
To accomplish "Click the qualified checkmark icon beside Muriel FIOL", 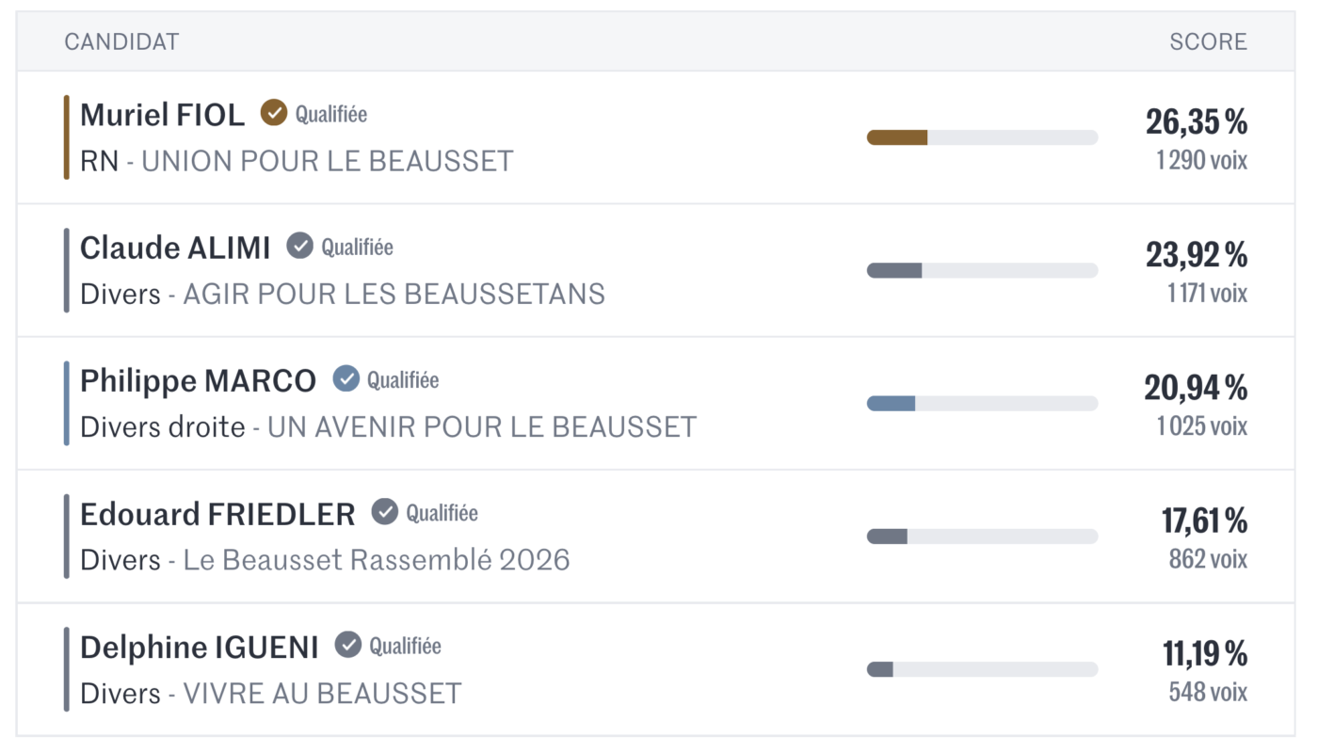I will click(273, 113).
